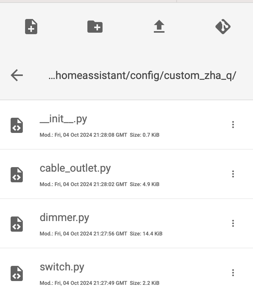Click the upload file icon
The width and height of the screenshot is (253, 297).
point(159,26)
